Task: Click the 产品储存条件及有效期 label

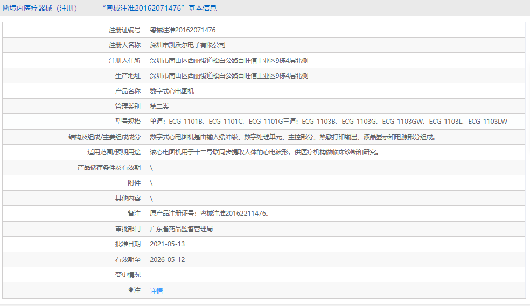Action: 109,168
